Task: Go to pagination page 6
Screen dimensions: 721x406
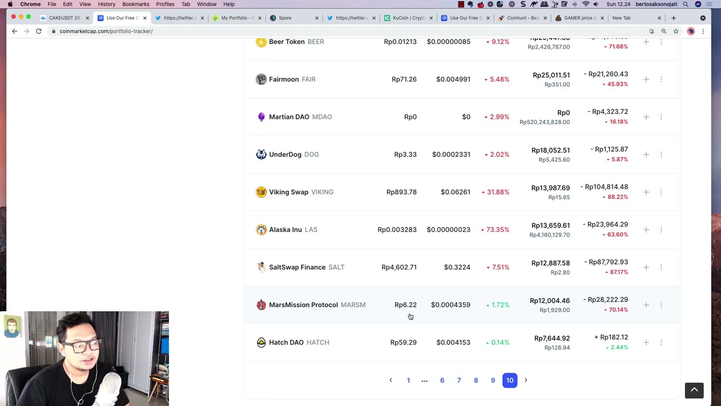Action: (442, 381)
